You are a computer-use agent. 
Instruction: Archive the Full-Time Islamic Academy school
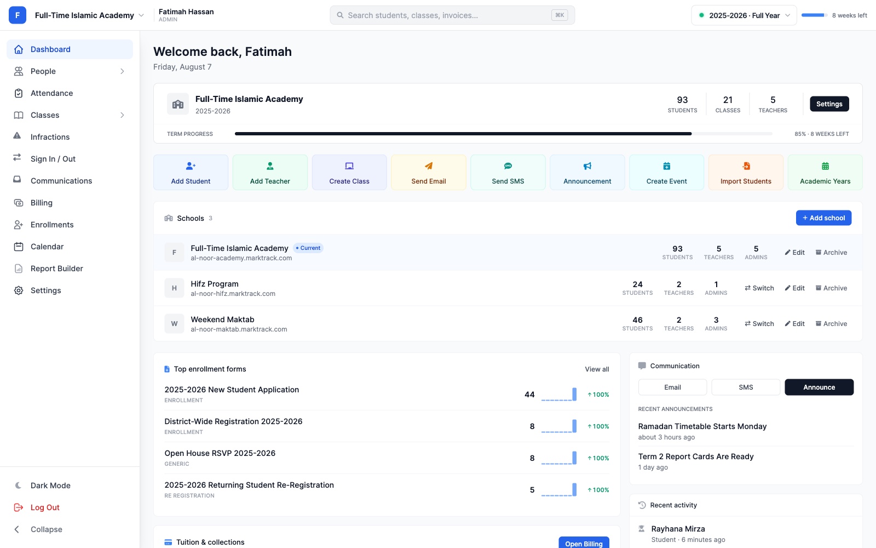coord(831,253)
